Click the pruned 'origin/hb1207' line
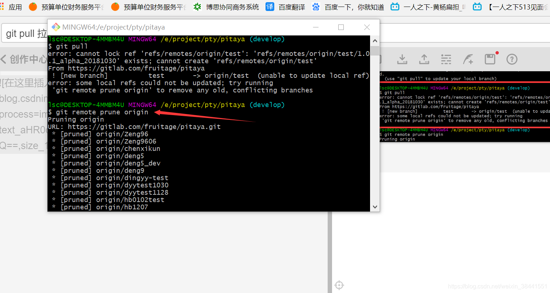Screen dimensions: 550x293 100,207
